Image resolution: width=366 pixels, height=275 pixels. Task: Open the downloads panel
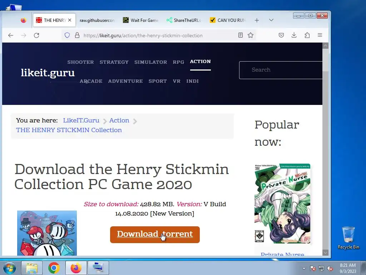pos(294,35)
